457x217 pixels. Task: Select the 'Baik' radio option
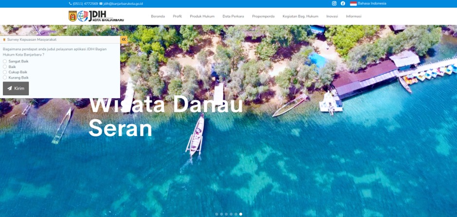coord(5,67)
